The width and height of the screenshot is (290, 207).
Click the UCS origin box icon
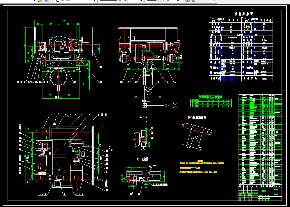tap(145, 105)
